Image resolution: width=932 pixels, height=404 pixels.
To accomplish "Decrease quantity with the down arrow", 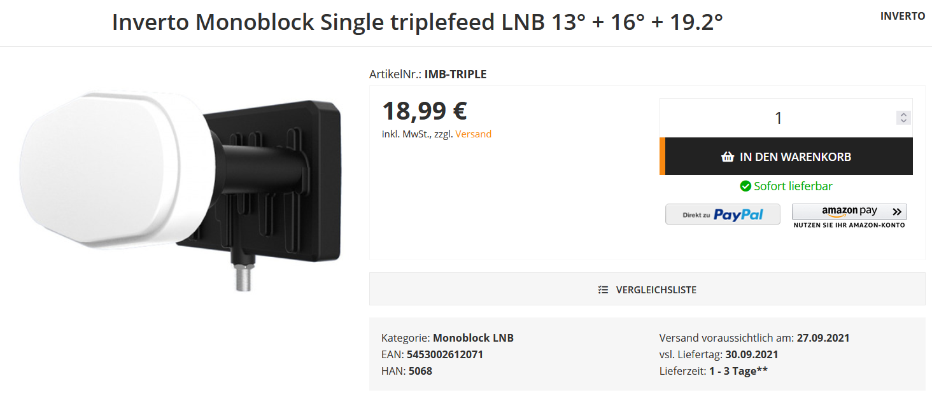I will tap(903, 121).
